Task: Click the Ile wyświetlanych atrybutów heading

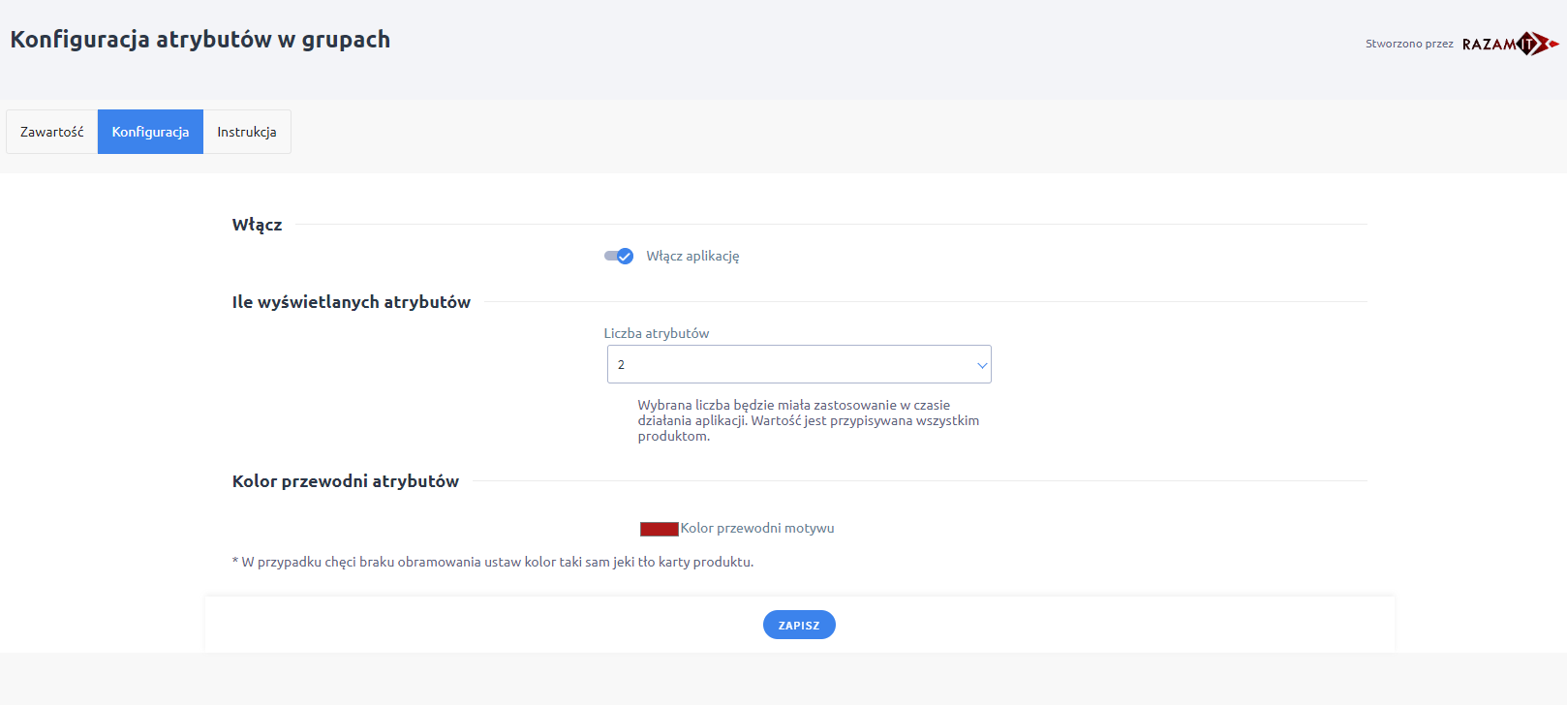Action: (352, 302)
